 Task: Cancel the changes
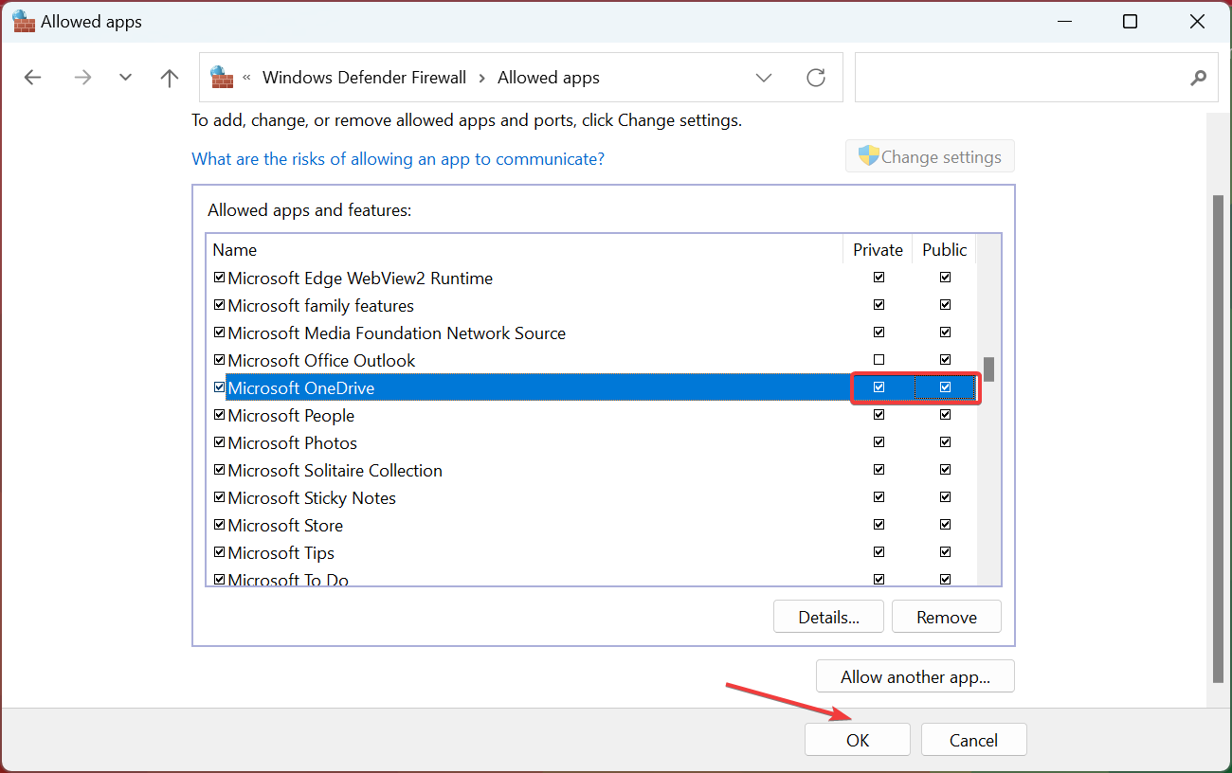tap(973, 740)
